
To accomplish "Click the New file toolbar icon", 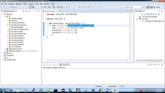I will tap(2, 7).
